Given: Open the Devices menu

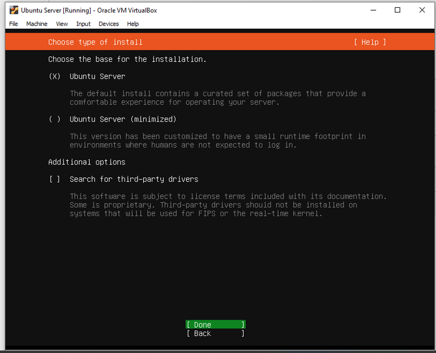Looking at the screenshot, I should point(108,24).
